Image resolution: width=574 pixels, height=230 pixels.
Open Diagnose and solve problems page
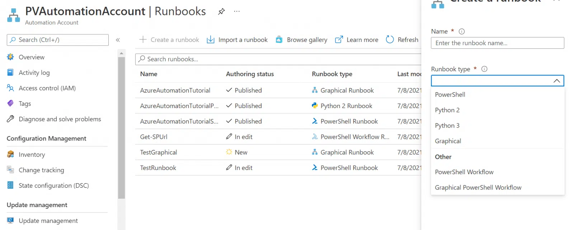60,119
